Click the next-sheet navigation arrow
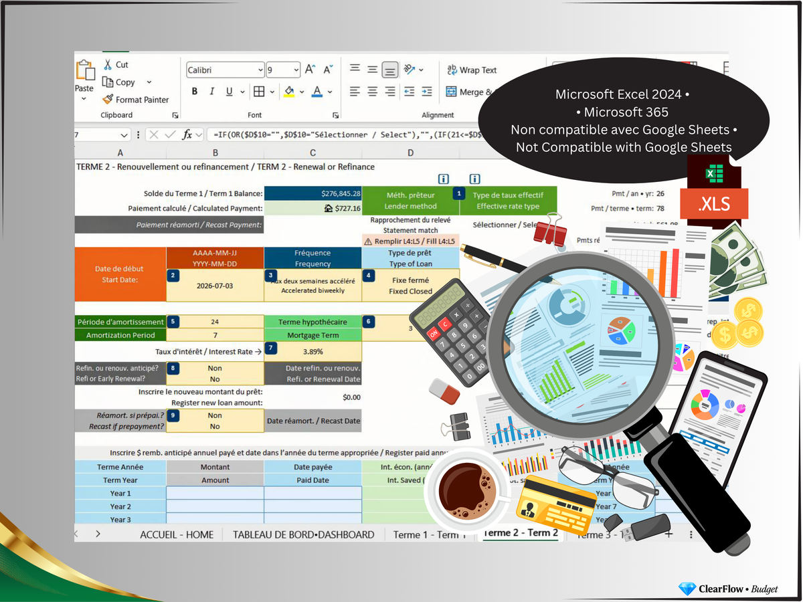The width and height of the screenshot is (803, 602). [x=98, y=534]
